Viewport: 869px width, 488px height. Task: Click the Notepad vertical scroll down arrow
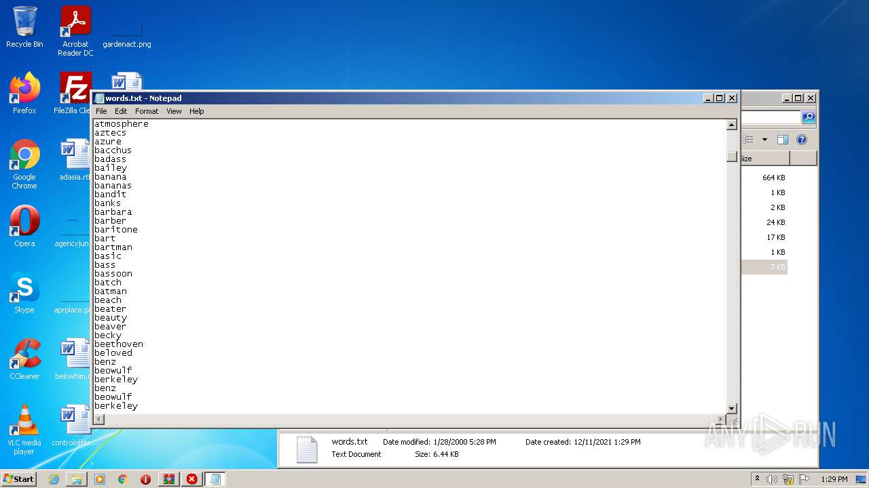pyautogui.click(x=732, y=408)
